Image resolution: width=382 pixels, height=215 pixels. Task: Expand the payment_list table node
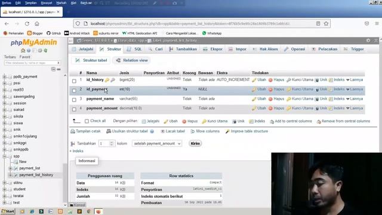click(x=10, y=168)
